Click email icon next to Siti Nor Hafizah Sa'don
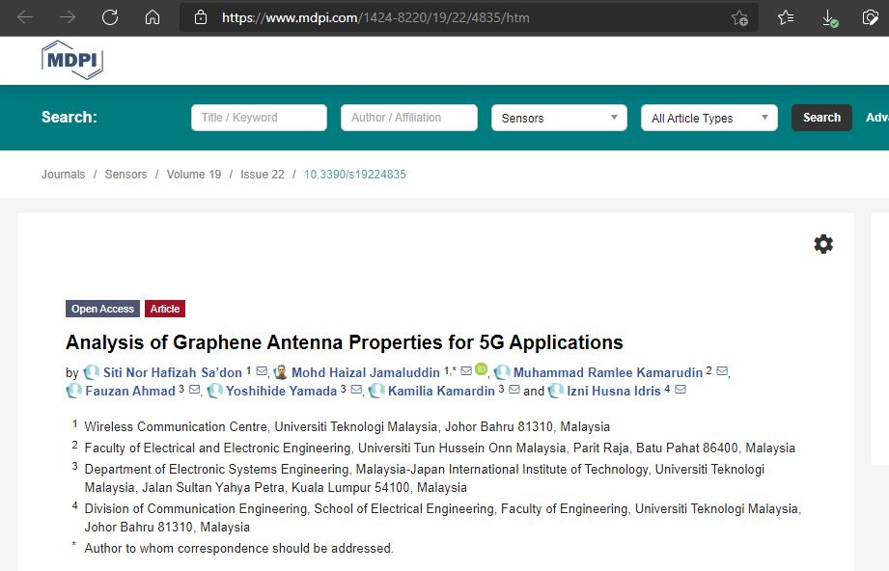Viewport: 889px width, 571px height. (x=262, y=371)
